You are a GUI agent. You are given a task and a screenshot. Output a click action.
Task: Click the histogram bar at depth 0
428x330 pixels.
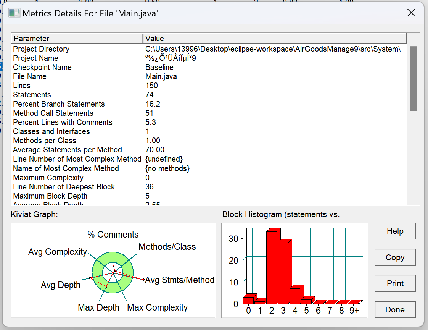(249, 299)
